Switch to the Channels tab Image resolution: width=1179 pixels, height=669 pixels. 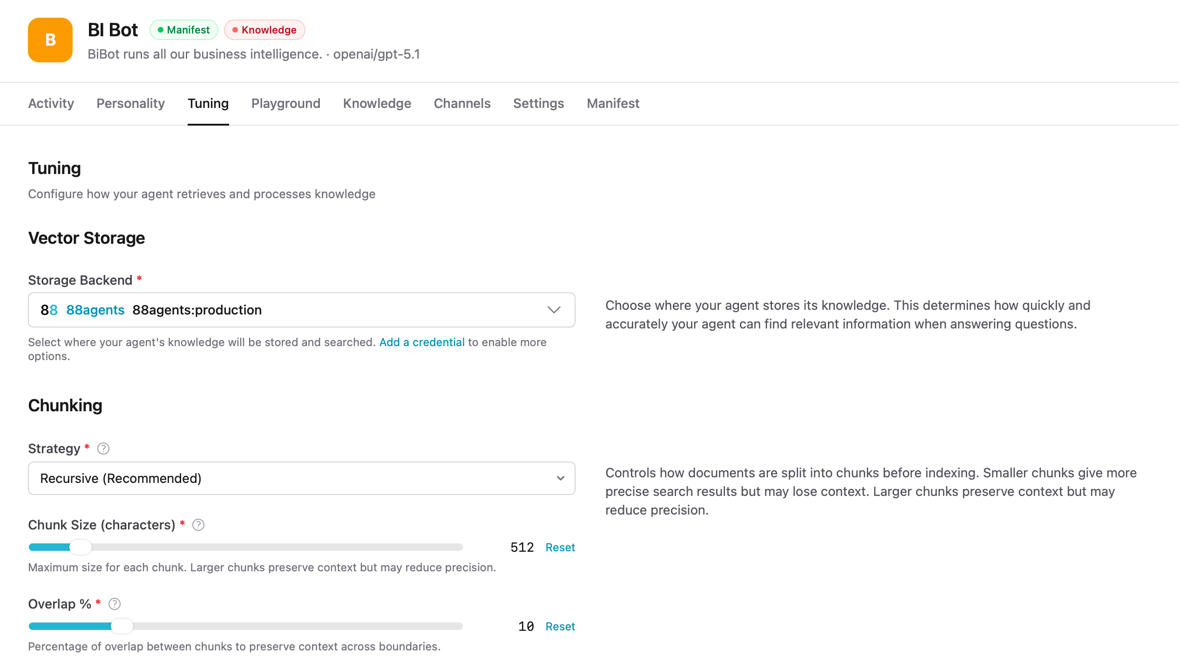pyautogui.click(x=462, y=103)
